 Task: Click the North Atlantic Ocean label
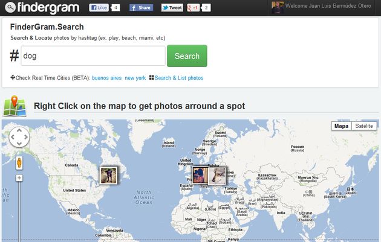click(144, 197)
